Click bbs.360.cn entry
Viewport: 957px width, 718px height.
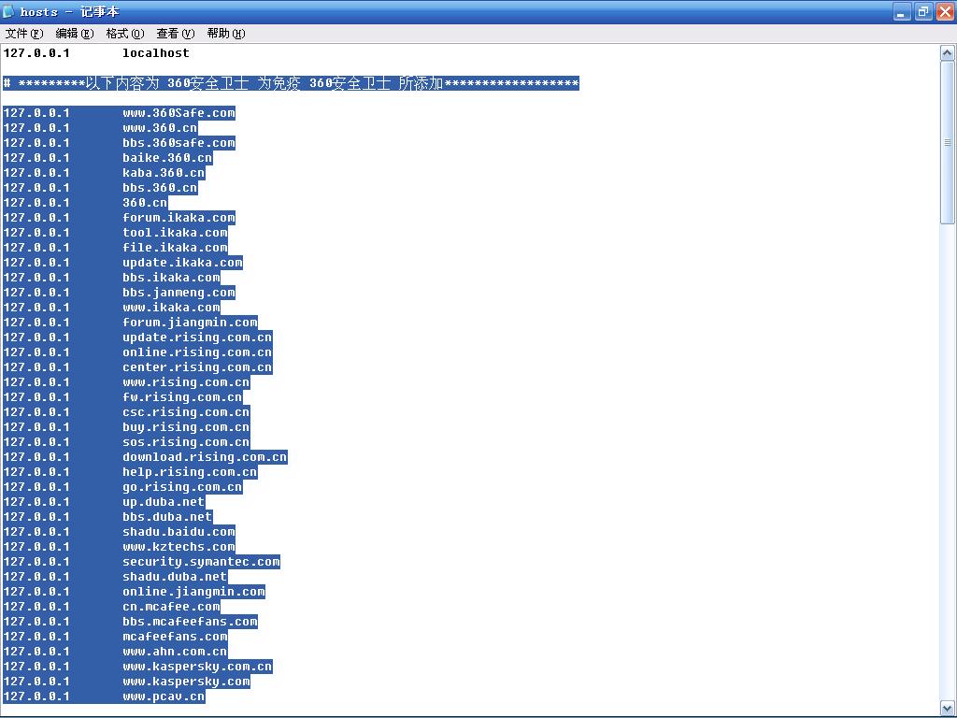coord(160,188)
